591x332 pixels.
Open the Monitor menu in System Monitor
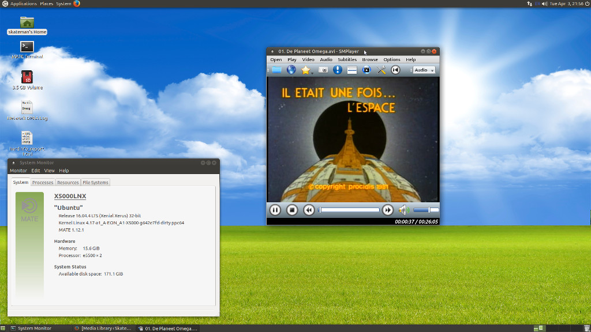pyautogui.click(x=18, y=171)
